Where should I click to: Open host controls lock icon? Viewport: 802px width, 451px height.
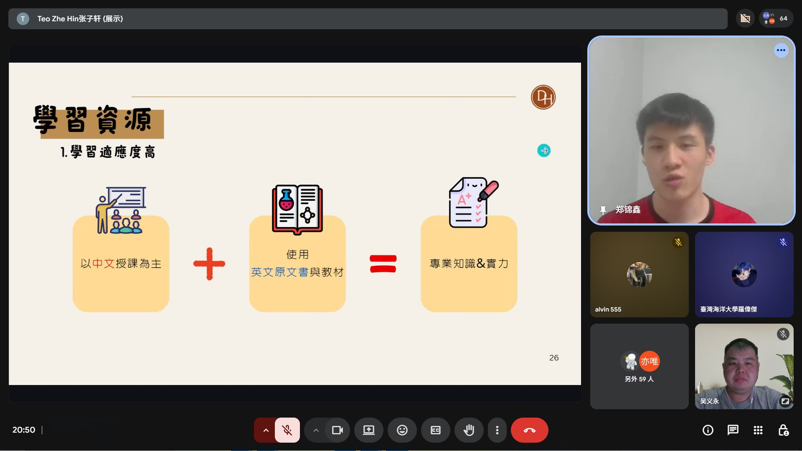[783, 430]
